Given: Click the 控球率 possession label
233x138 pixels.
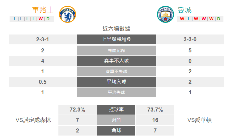Looking at the screenshot, I should [x=116, y=110].
